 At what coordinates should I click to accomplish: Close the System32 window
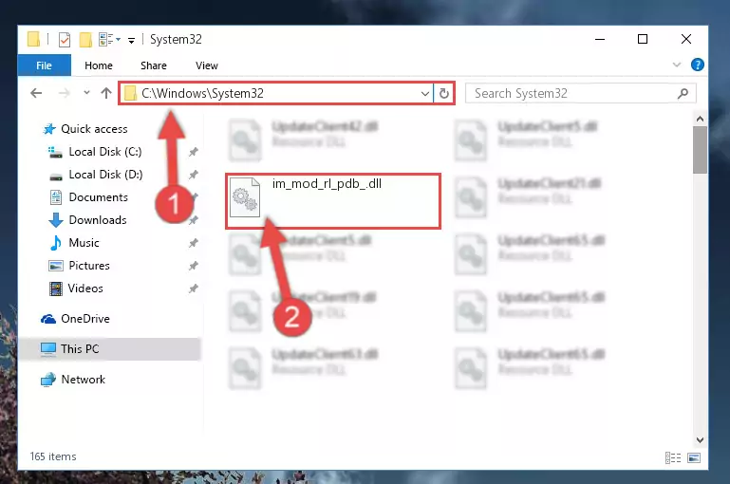click(685, 39)
